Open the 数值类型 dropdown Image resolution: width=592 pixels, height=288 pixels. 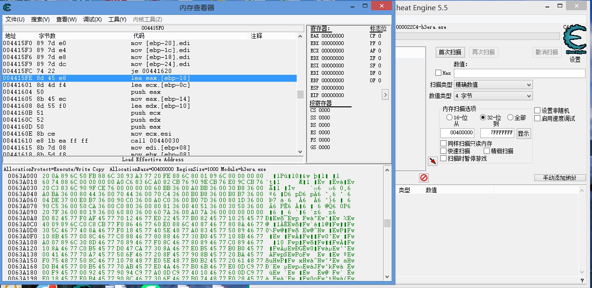(x=493, y=96)
